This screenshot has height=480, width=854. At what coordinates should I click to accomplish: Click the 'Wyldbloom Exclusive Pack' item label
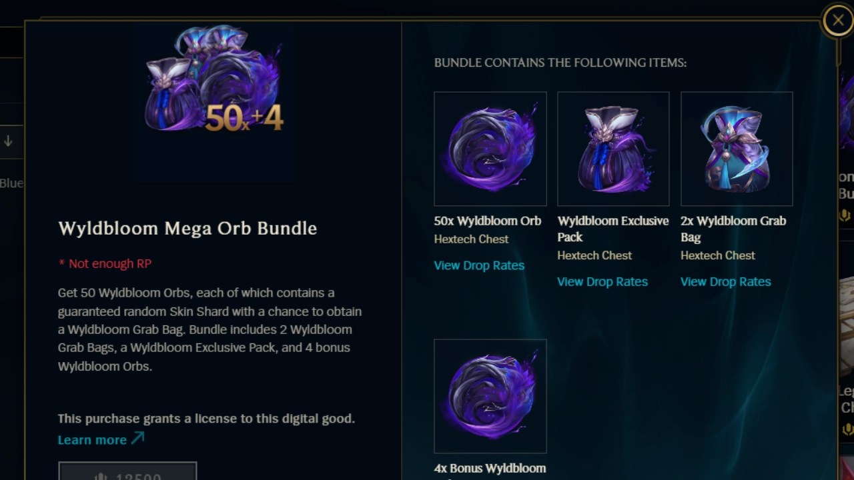[613, 229]
